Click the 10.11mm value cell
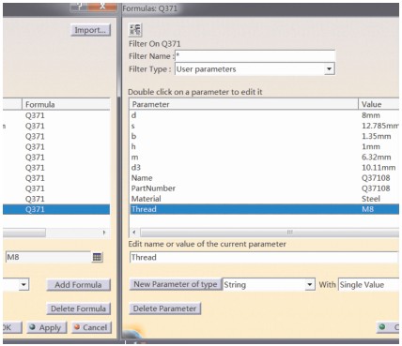 [x=379, y=168]
